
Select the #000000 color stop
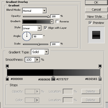7,79
